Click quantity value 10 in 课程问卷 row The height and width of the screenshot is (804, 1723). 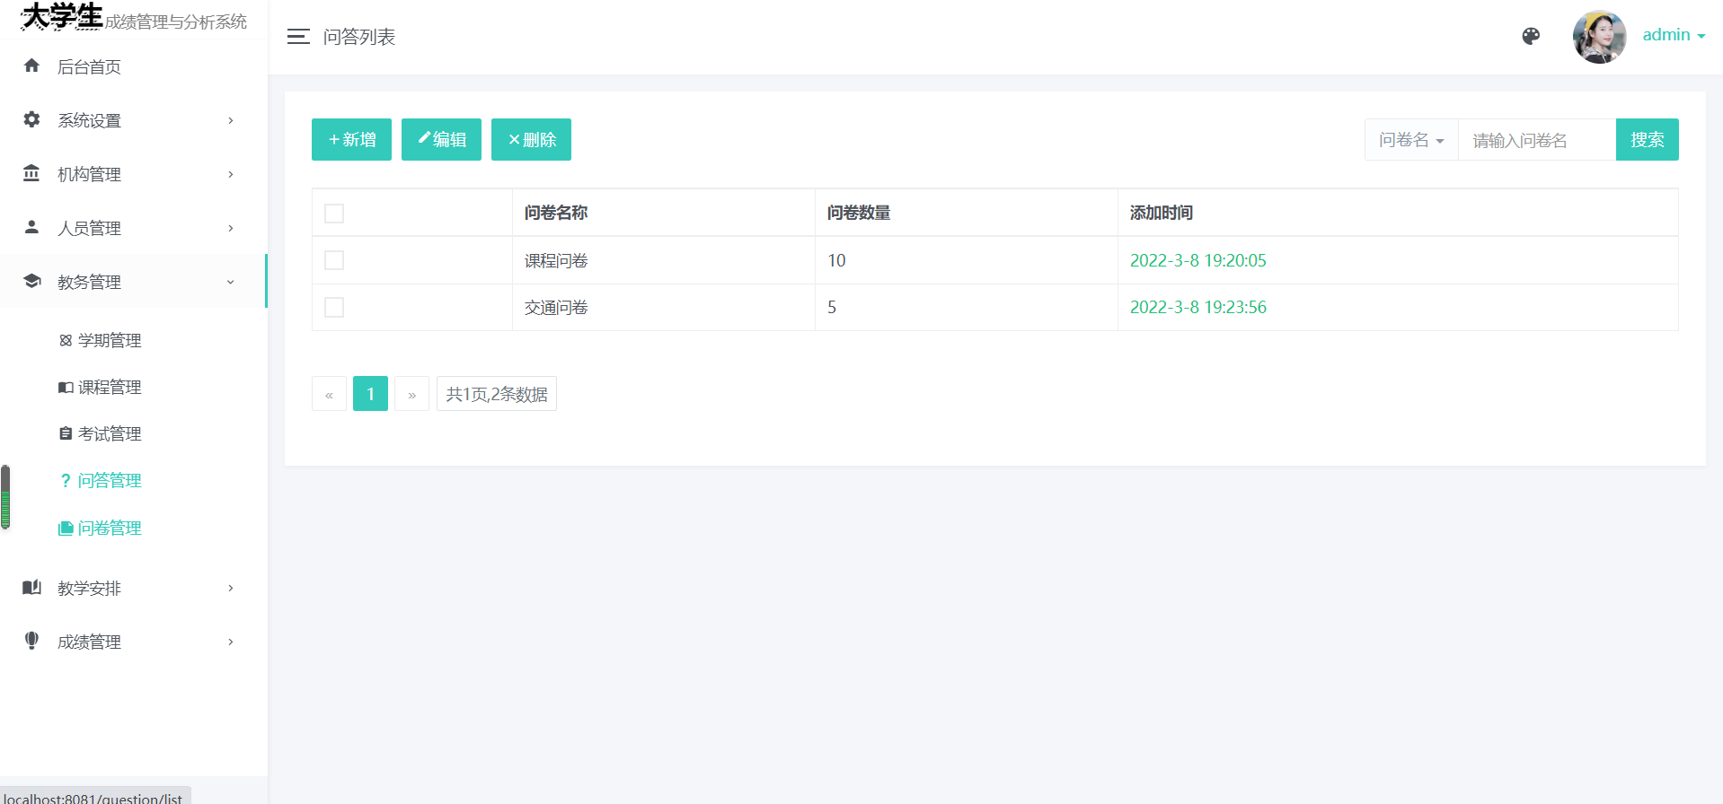pyautogui.click(x=836, y=260)
